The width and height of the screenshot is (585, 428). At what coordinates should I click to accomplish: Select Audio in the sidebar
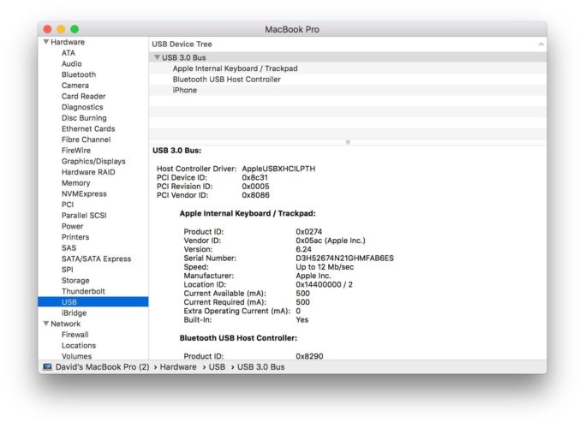(x=72, y=63)
